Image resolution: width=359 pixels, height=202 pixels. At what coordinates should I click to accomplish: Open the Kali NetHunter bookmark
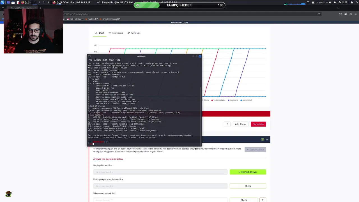pos(75,19)
